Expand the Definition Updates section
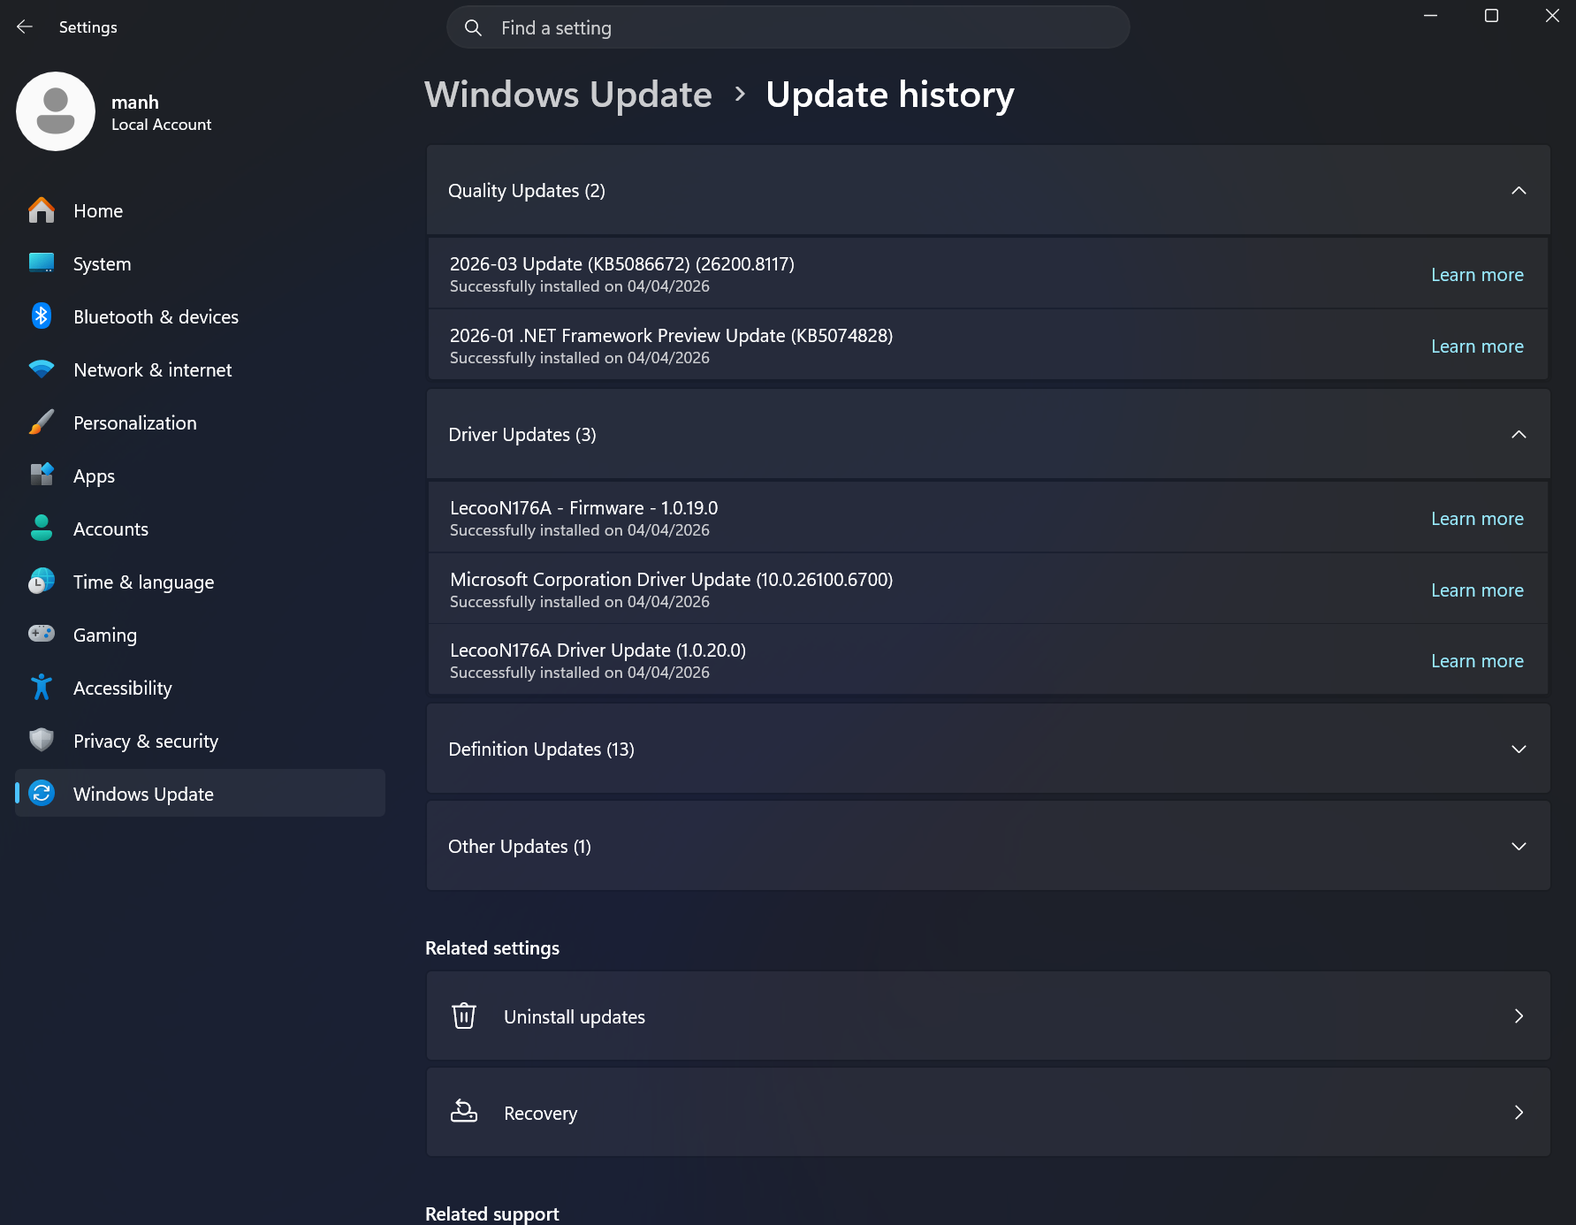This screenshot has height=1225, width=1576. 1519,749
